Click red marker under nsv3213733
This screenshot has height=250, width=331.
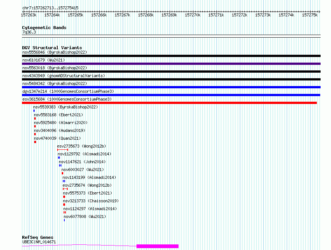coord(64,205)
